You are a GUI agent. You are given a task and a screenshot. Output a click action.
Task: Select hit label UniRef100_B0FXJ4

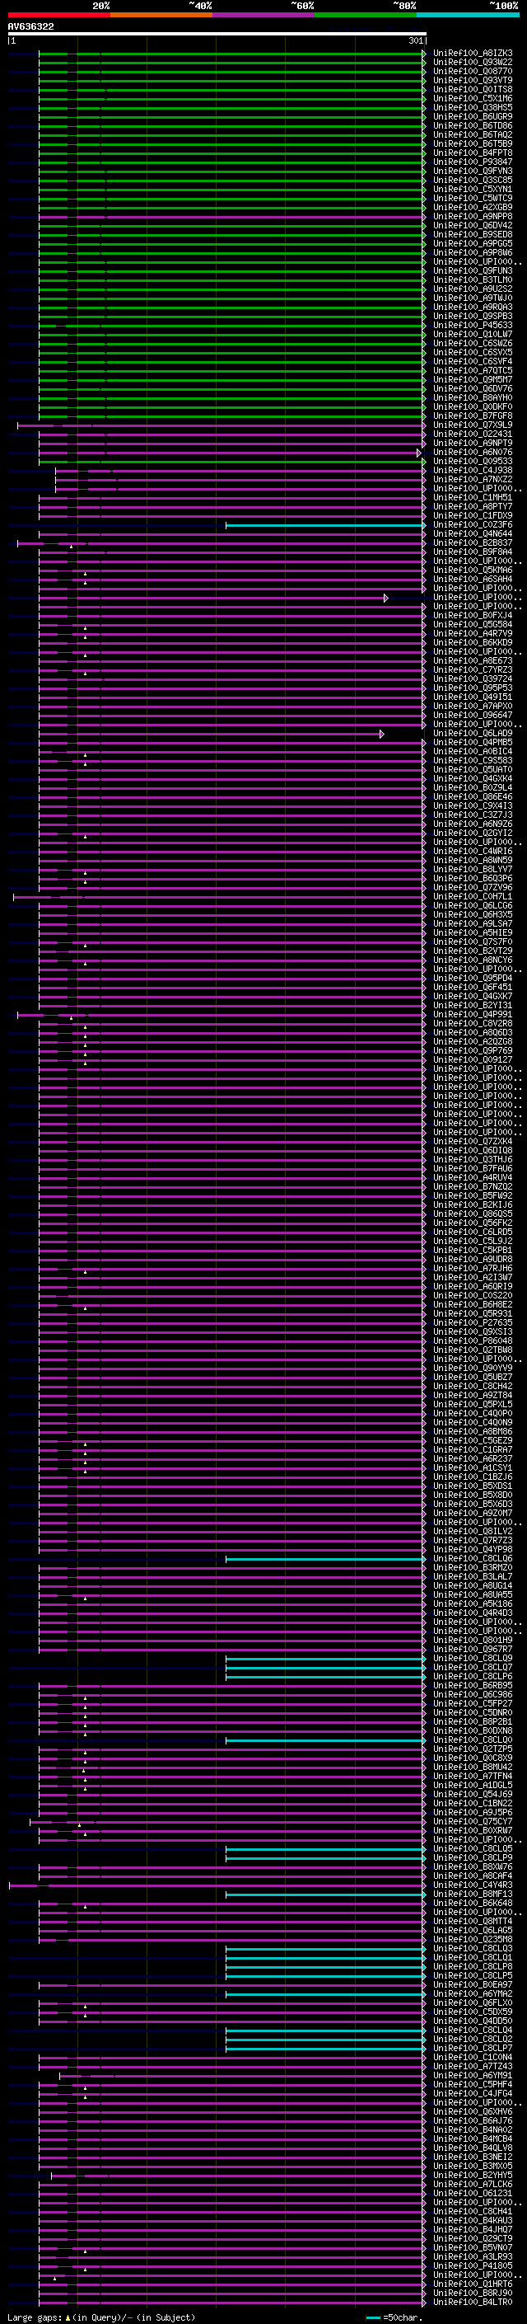click(473, 615)
